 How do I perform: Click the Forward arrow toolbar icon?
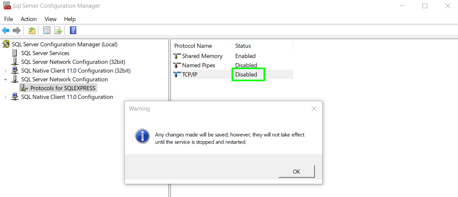click(17, 30)
